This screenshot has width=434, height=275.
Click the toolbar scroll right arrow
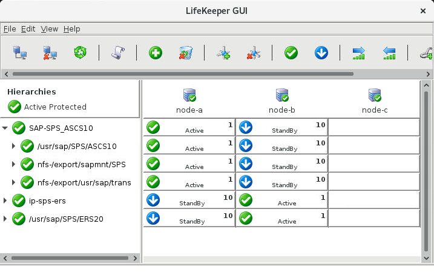pyautogui.click(x=428, y=74)
